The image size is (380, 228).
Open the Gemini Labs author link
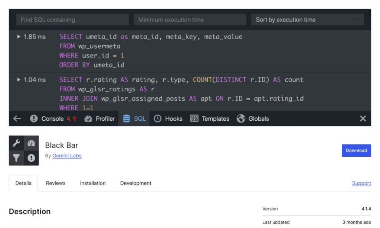(67, 156)
